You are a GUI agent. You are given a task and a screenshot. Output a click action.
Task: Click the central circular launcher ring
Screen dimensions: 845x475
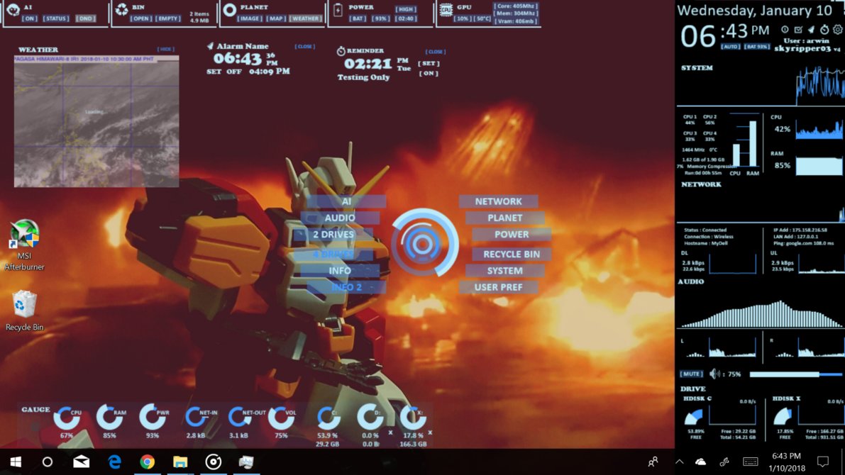point(424,243)
